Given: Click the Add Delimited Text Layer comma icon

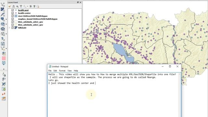Looking at the screenshot, I should pyautogui.click(x=3, y=39).
